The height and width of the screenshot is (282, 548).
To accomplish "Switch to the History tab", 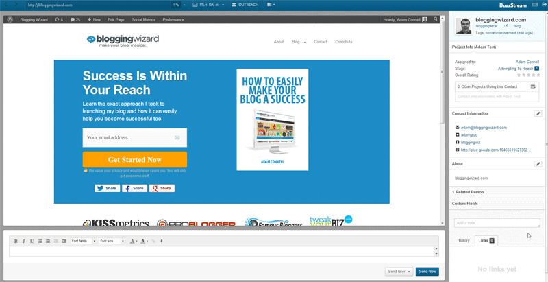I will point(464,241).
